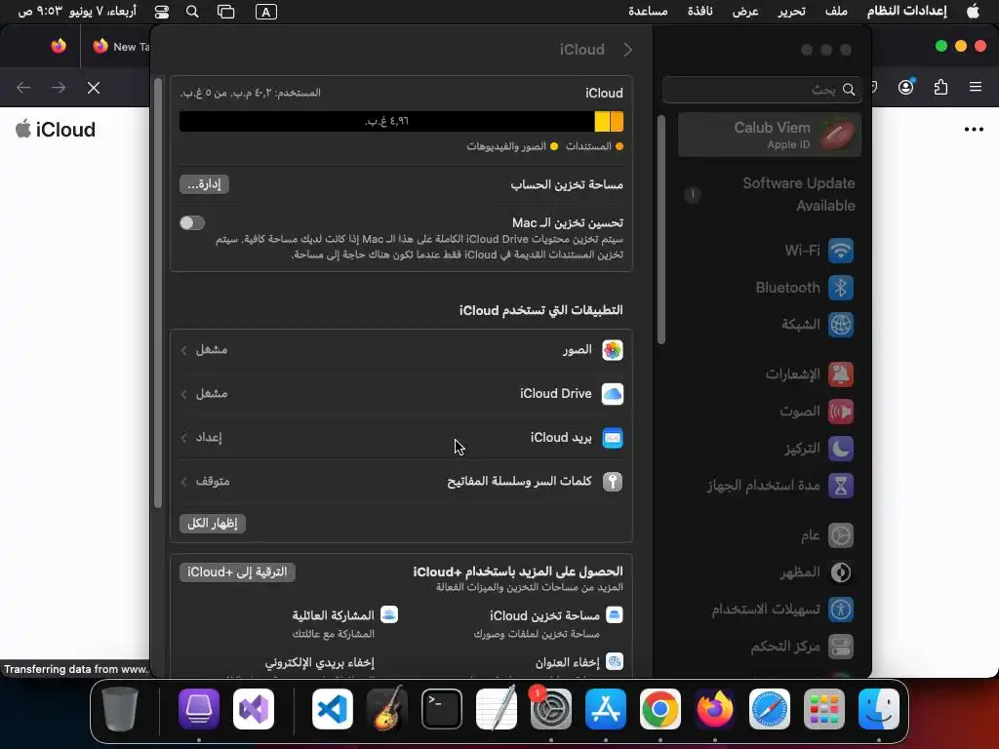Open the الإشعارات notifications bell icon
999x749 pixels.
pos(840,374)
